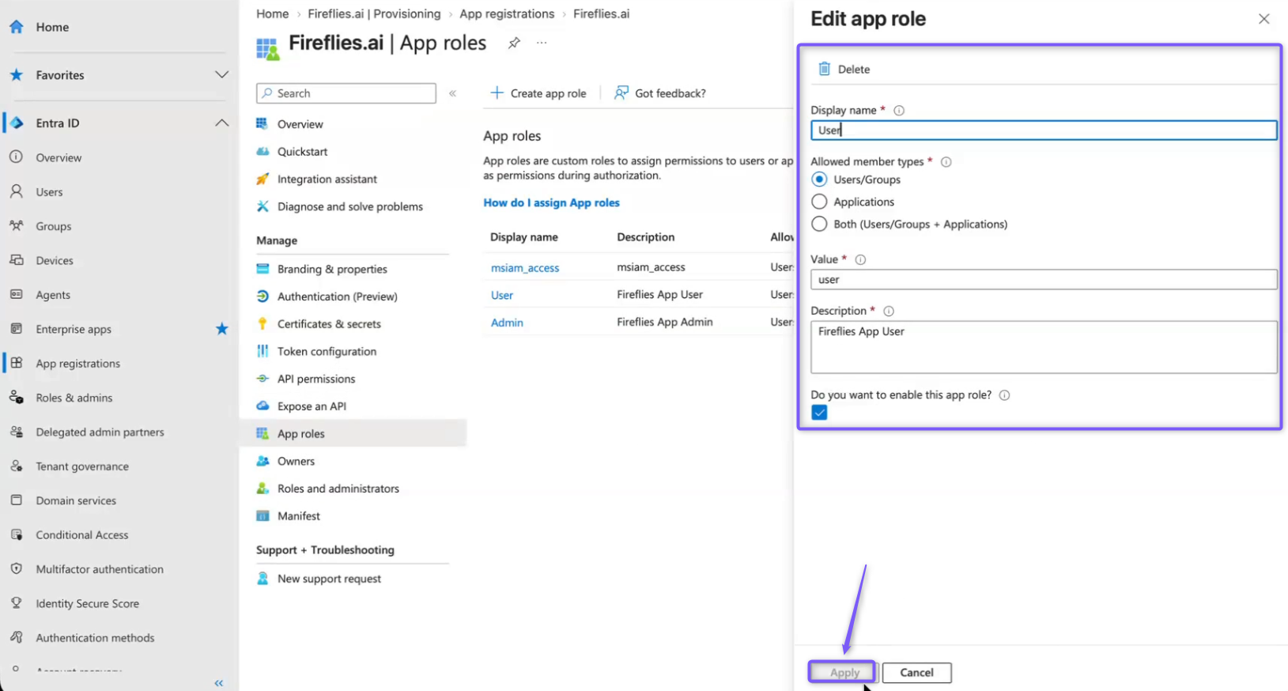The height and width of the screenshot is (691, 1288).
Task: Click the Delete trash icon
Action: tap(824, 69)
